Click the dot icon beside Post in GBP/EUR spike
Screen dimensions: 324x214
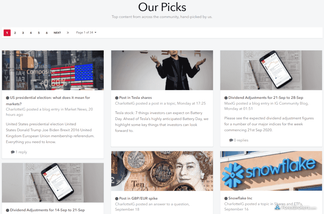(x=117, y=199)
